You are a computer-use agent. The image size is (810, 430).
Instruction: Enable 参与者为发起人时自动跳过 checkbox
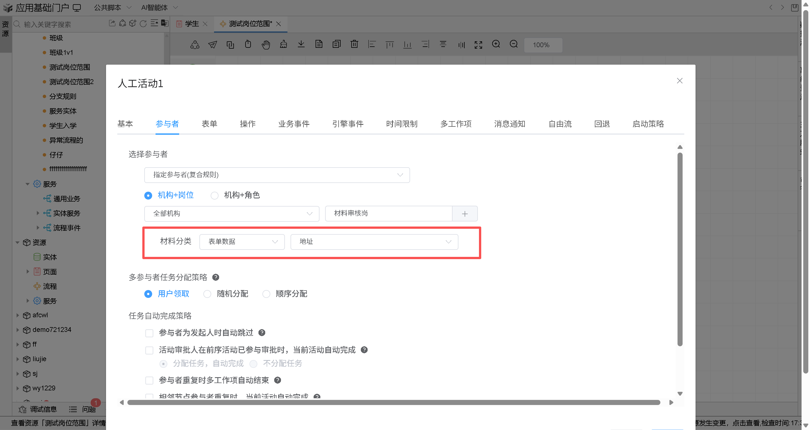tap(149, 333)
